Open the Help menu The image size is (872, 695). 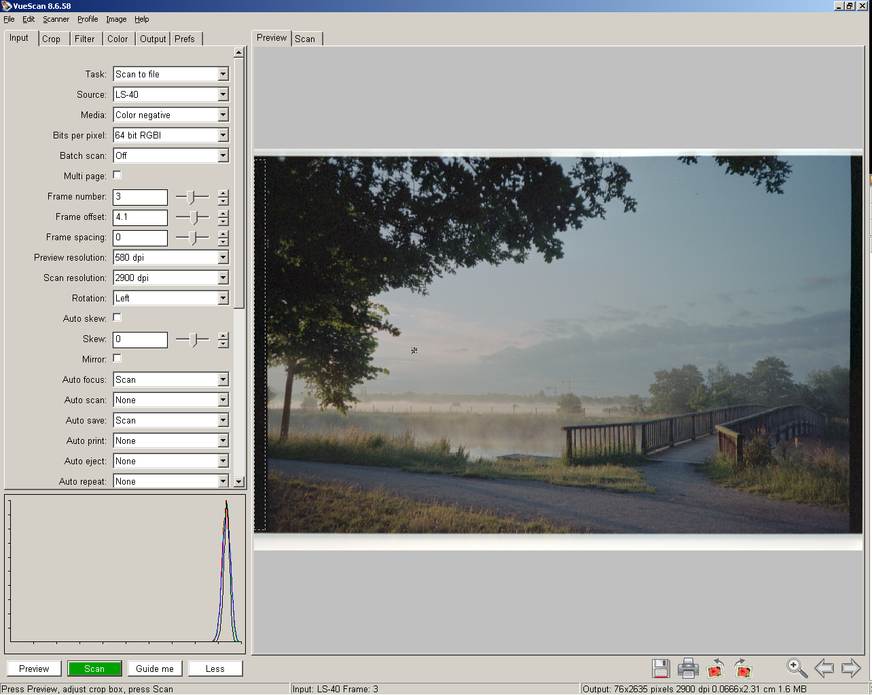pyautogui.click(x=141, y=19)
